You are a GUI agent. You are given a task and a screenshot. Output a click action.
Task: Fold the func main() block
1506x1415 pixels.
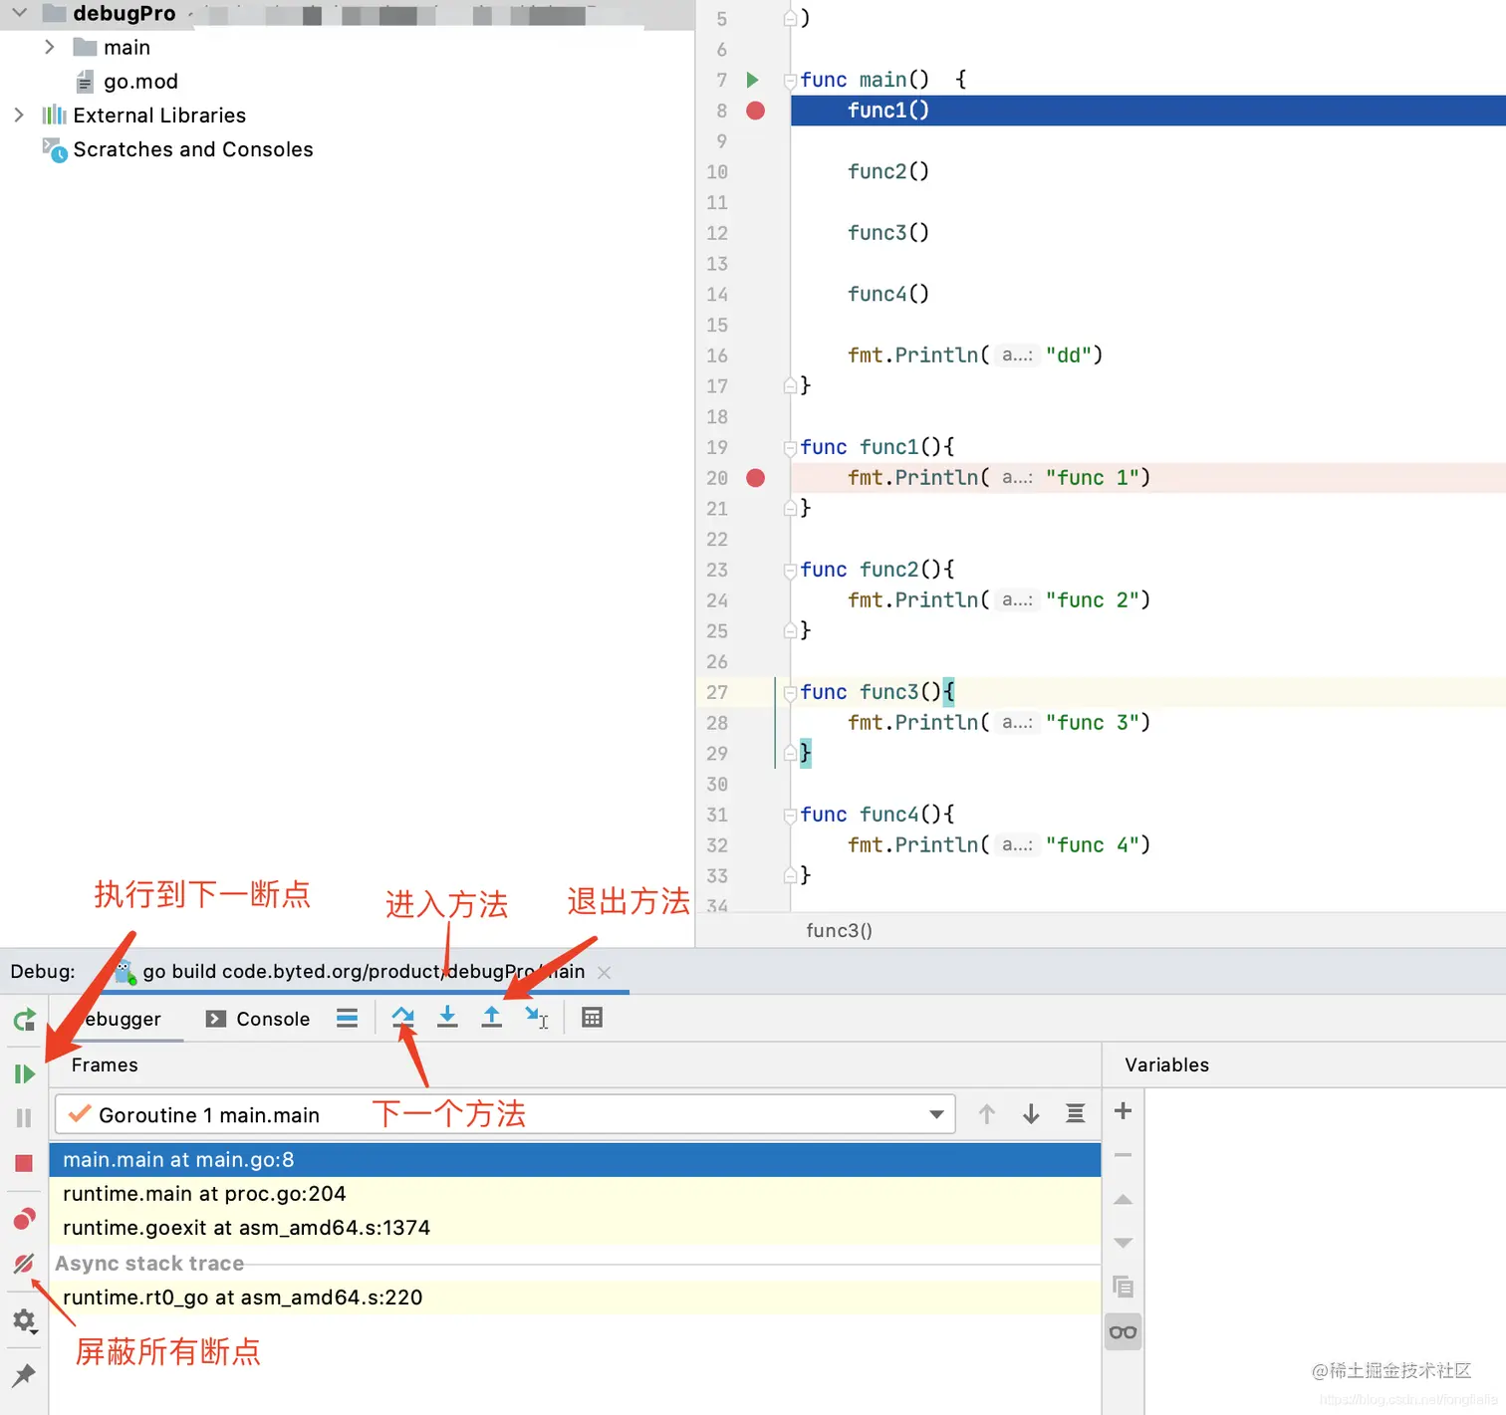point(790,80)
